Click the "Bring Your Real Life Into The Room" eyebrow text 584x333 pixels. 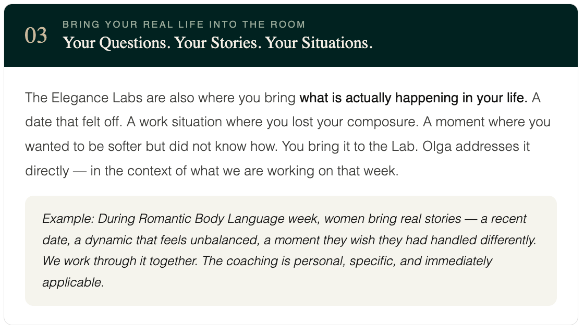184,24
